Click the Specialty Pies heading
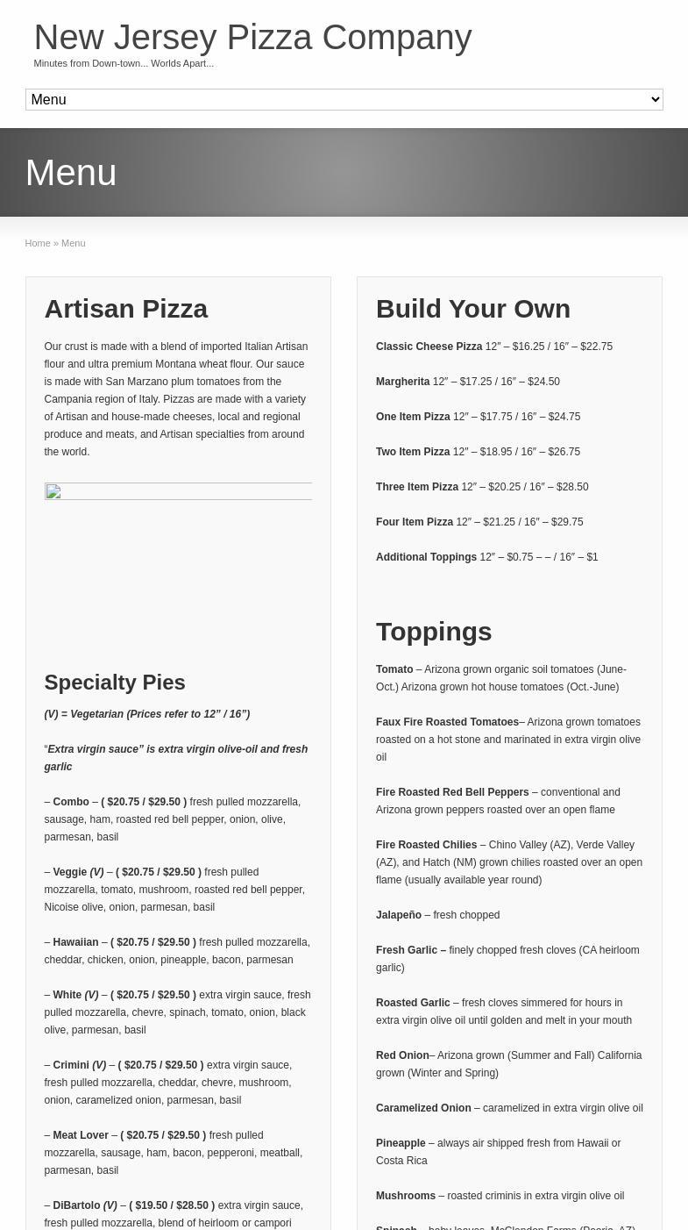The height and width of the screenshot is (1230, 688). pos(114,683)
